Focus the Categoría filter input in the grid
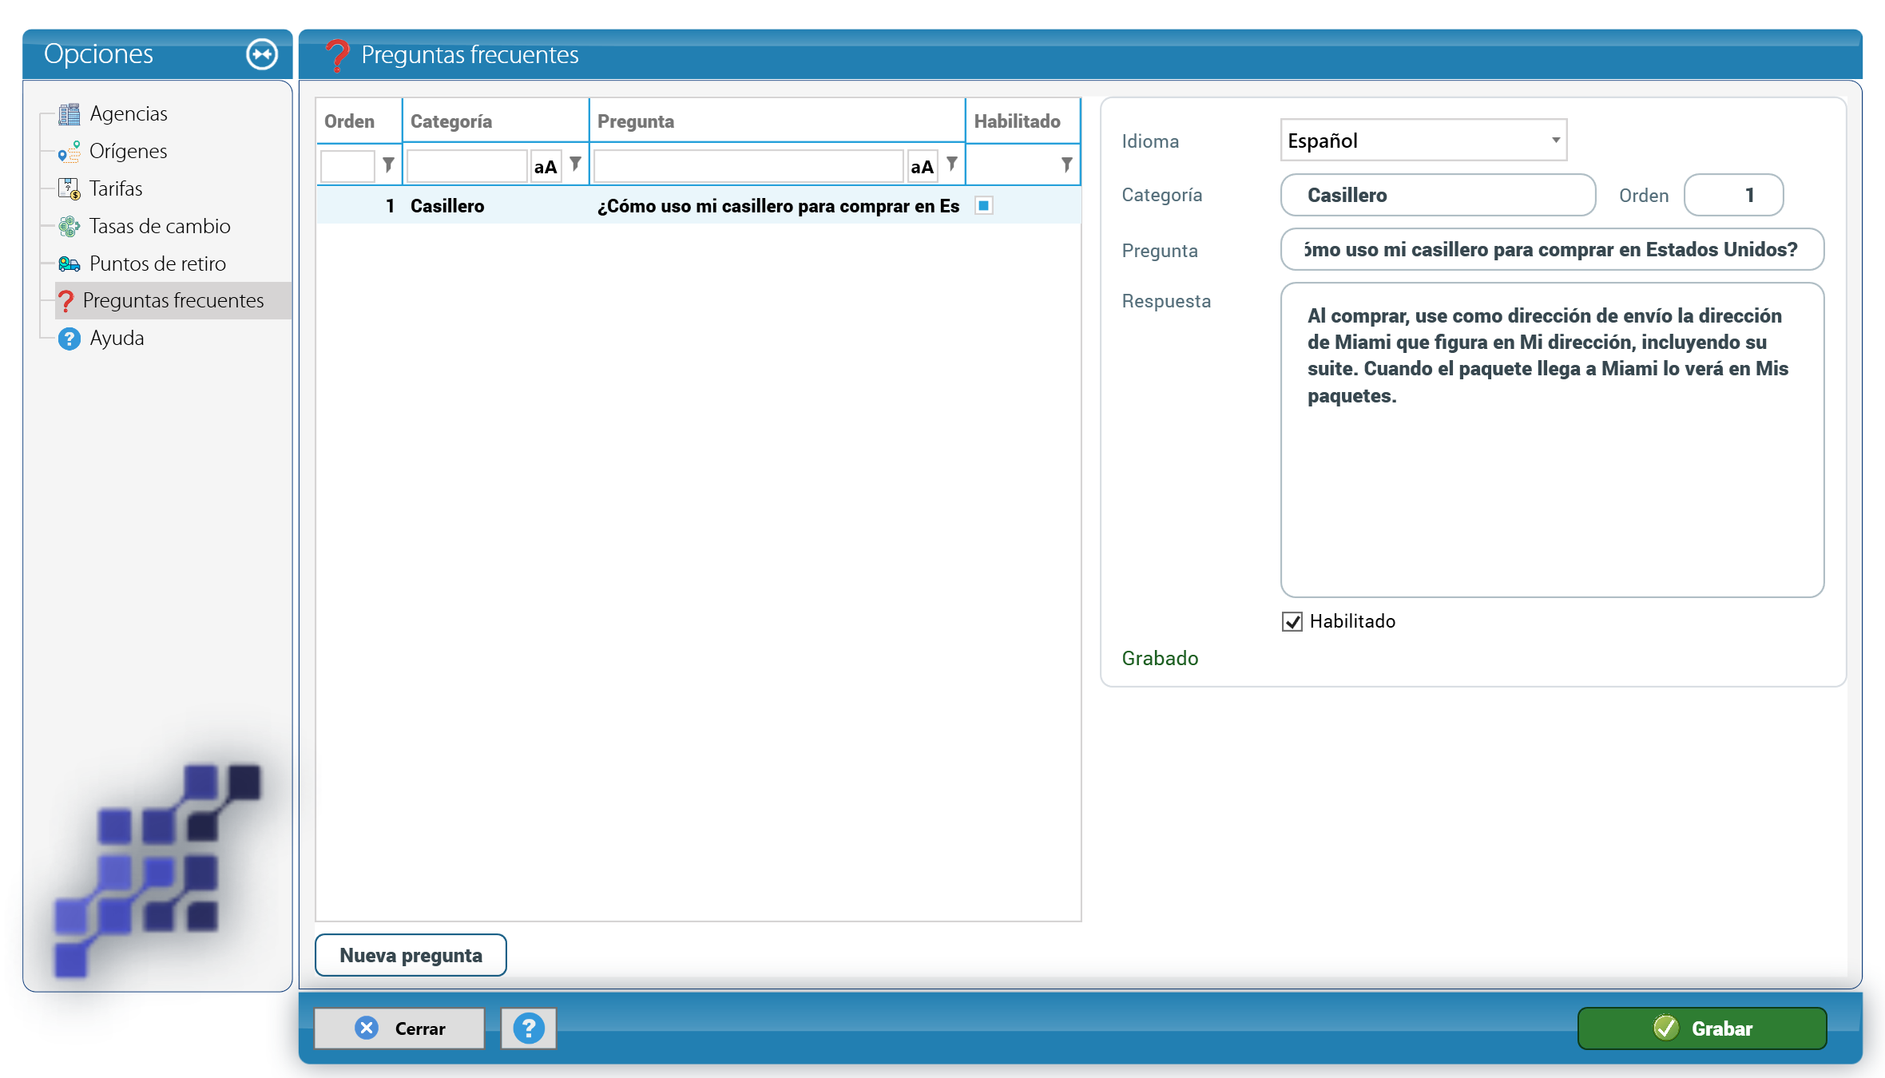 (466, 166)
